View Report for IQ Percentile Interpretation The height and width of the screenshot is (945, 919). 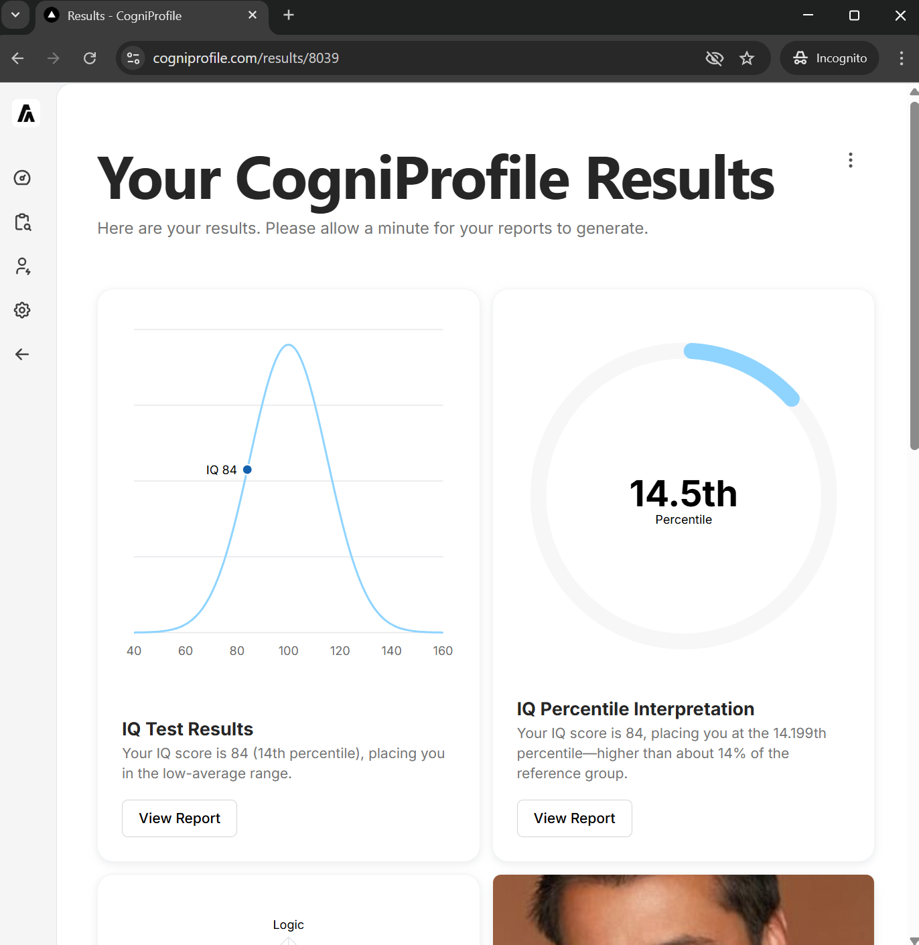click(x=574, y=818)
